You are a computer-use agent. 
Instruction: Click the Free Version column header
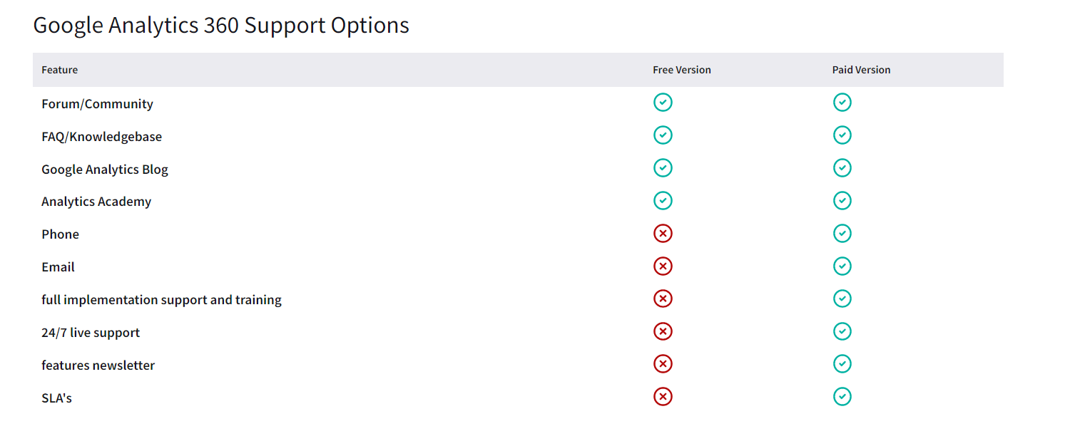coord(682,70)
